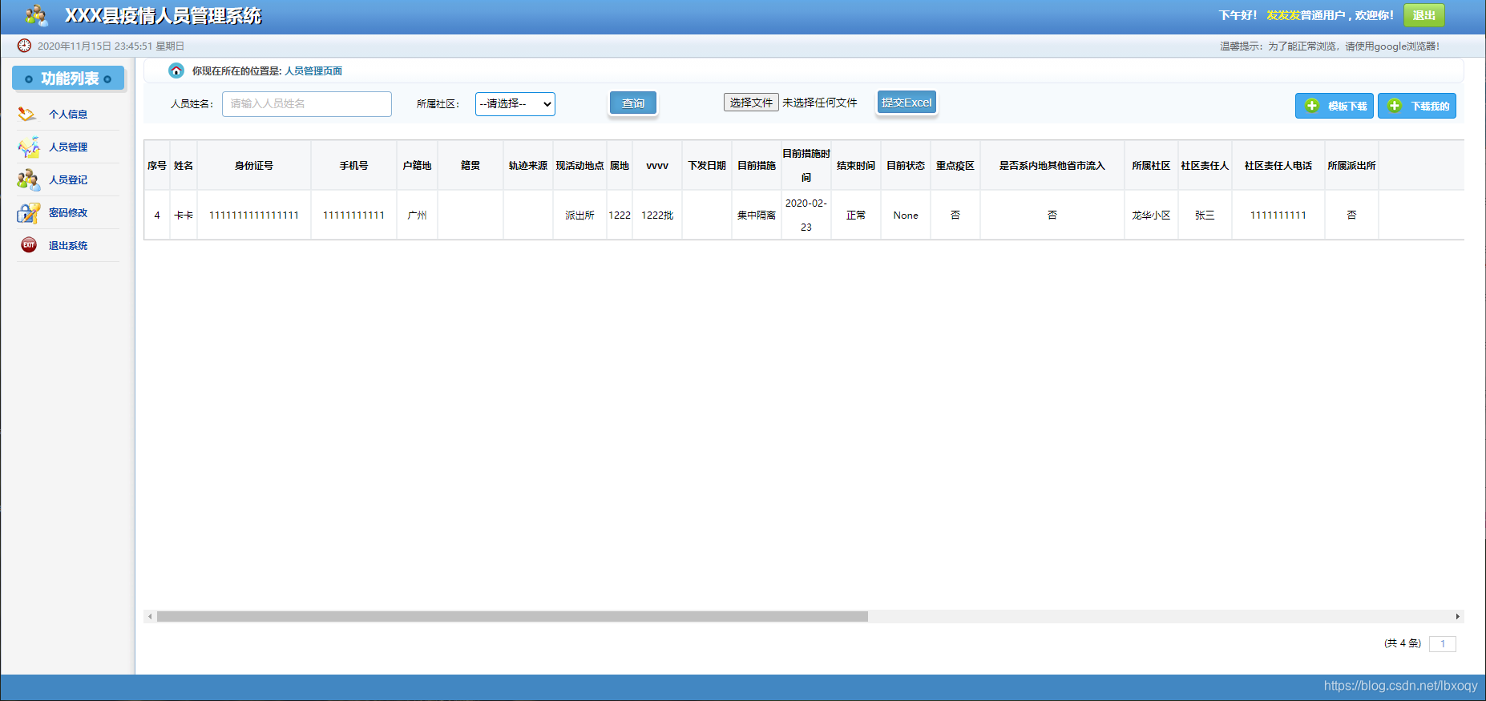The height and width of the screenshot is (701, 1486).
Task: Click the 选择文件 button
Action: [751, 103]
